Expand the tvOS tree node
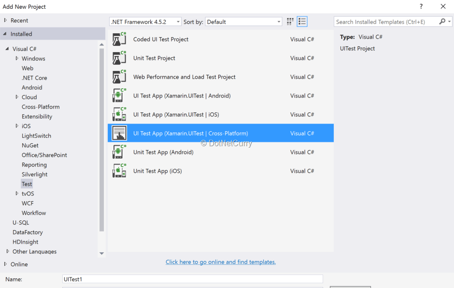 tap(17, 193)
